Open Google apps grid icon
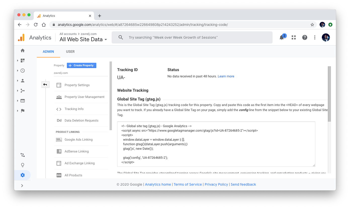This screenshot has width=350, height=209. click(293, 37)
